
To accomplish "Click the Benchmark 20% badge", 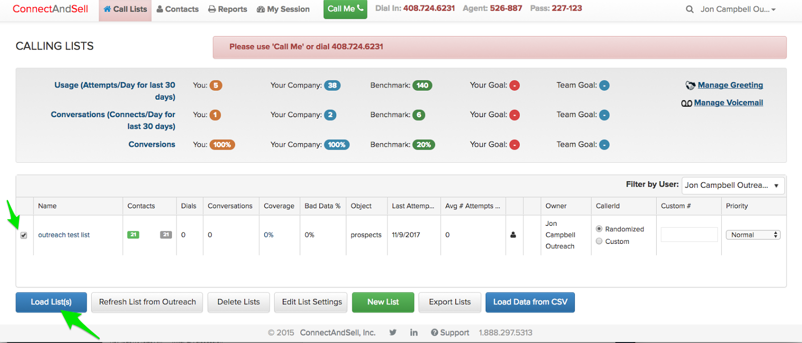I will coord(424,145).
